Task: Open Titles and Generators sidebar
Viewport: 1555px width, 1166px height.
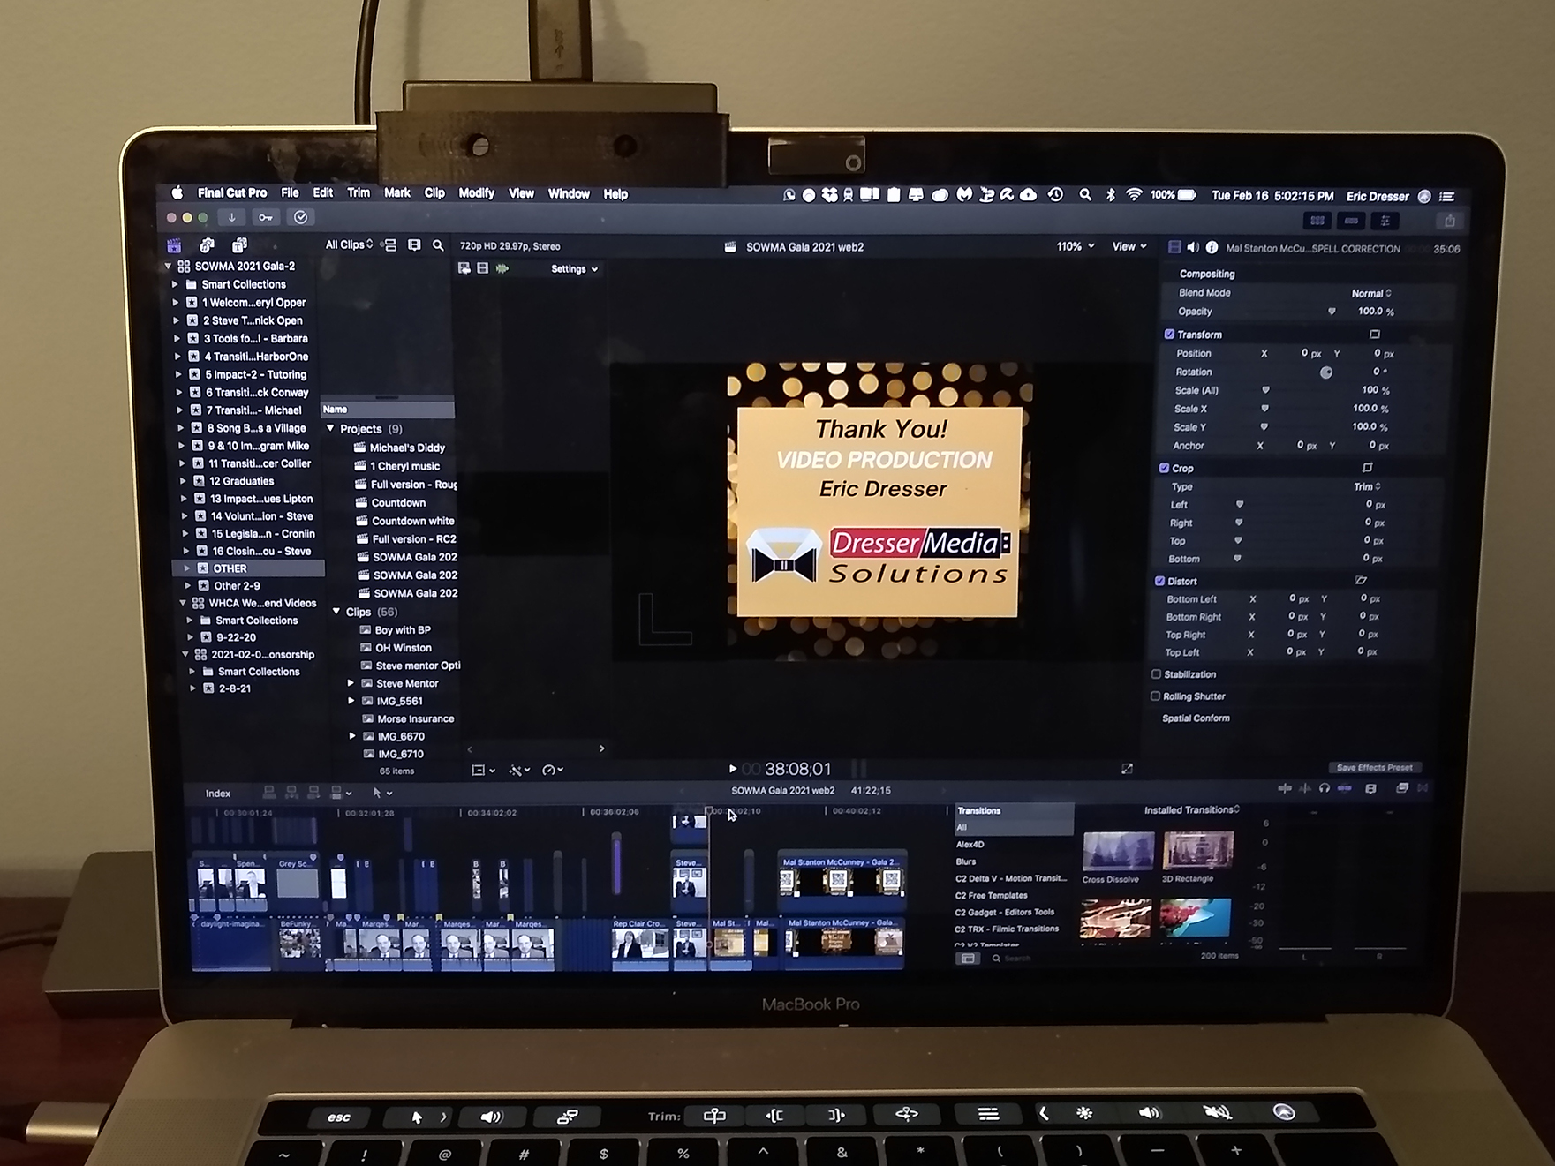Action: tap(239, 245)
